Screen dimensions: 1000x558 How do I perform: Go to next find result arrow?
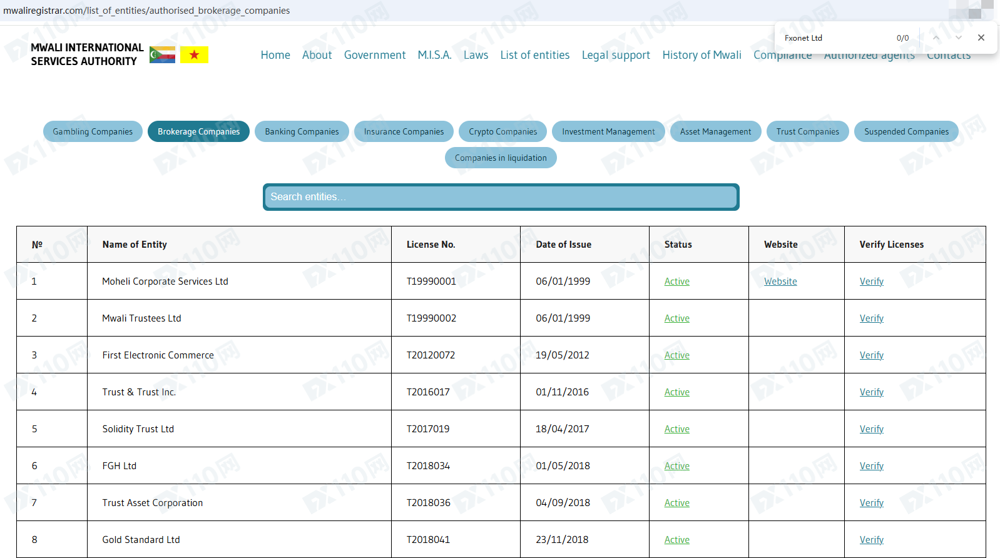(958, 38)
